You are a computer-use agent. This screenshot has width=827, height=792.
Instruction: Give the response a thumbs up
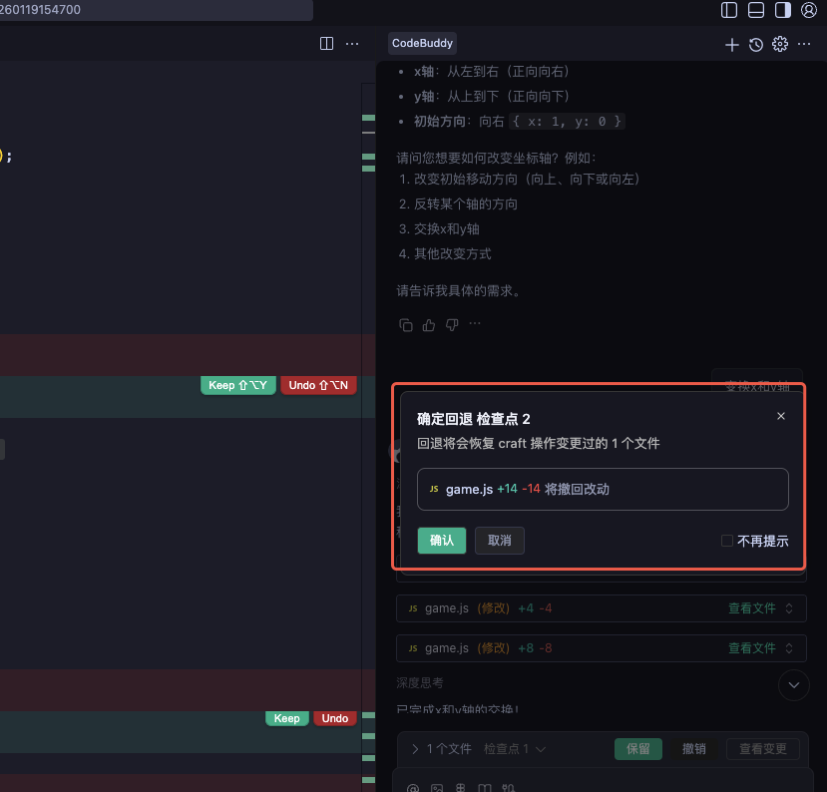coord(429,324)
